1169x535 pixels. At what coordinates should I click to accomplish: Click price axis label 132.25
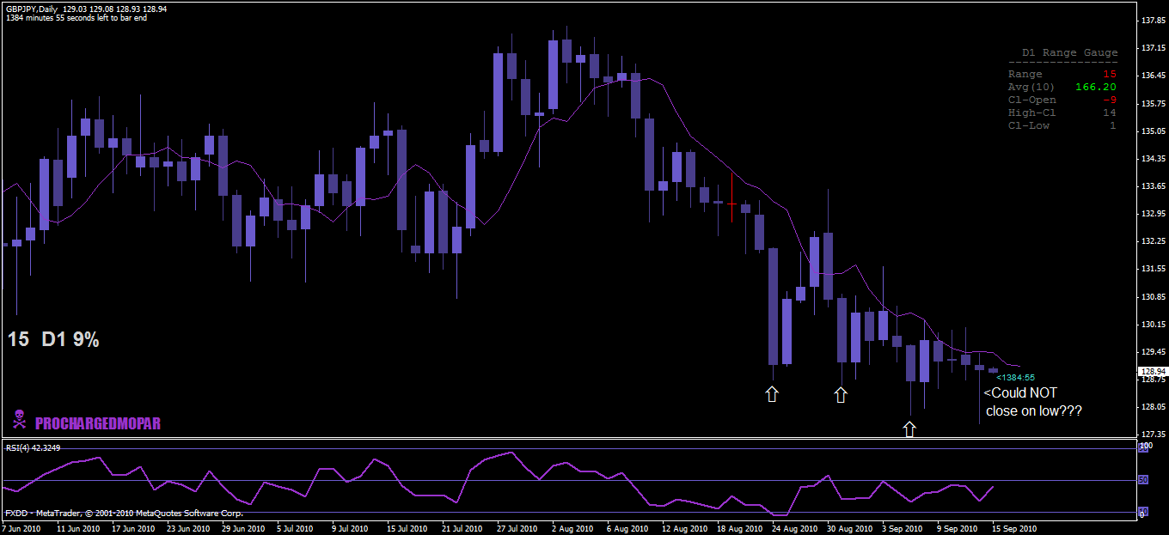tap(1153, 241)
